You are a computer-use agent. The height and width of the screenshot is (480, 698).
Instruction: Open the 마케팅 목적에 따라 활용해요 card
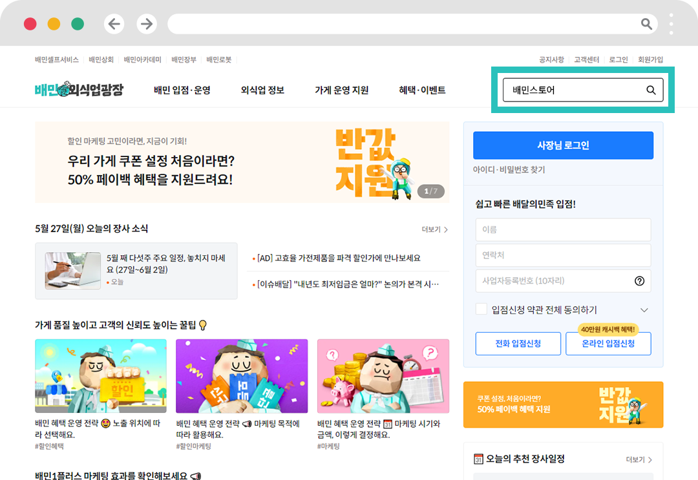(x=242, y=395)
